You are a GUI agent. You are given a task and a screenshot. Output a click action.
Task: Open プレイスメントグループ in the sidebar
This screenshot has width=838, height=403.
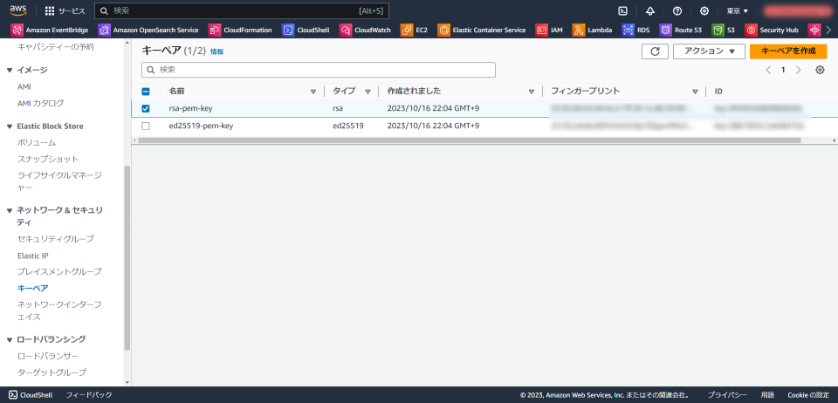(59, 271)
